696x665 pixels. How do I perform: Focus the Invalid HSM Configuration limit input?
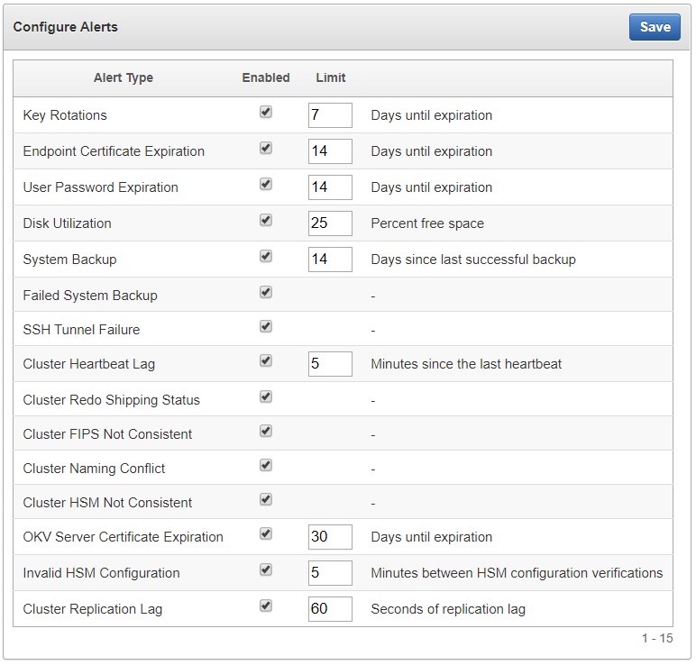coord(330,573)
